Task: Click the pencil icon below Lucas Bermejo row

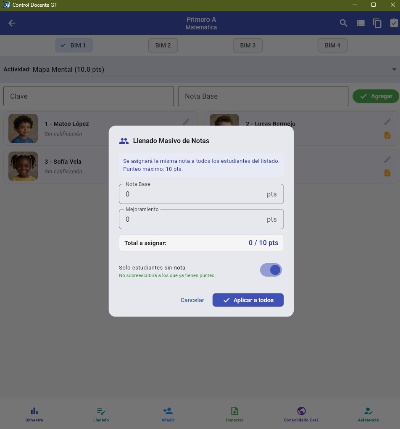Action: [x=387, y=160]
